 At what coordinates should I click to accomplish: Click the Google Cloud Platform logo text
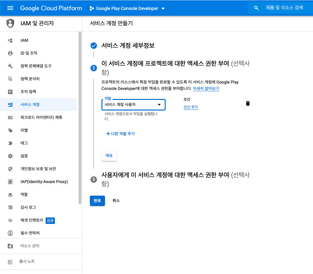click(x=51, y=8)
